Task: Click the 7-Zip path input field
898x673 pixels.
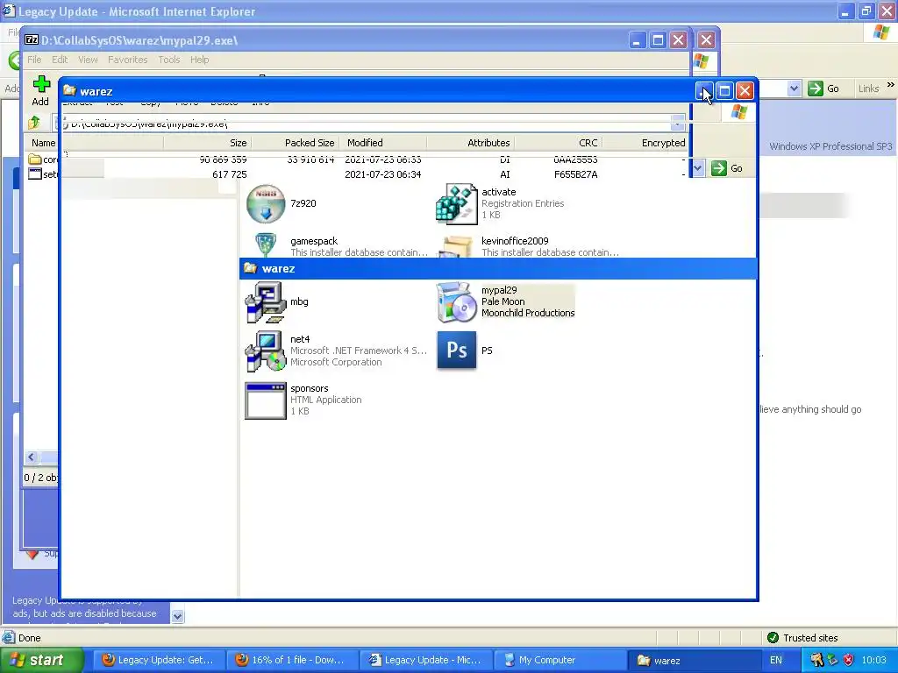Action: tap(369, 123)
